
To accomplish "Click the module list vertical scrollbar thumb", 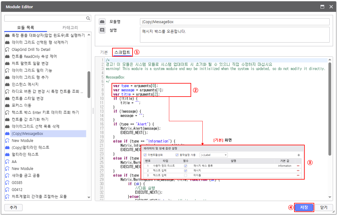I will 89,84.
